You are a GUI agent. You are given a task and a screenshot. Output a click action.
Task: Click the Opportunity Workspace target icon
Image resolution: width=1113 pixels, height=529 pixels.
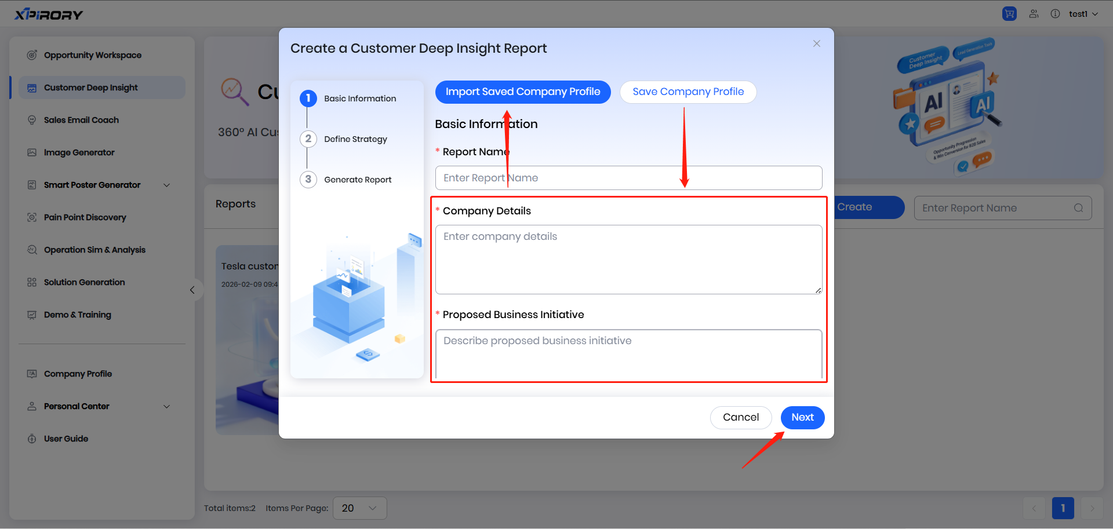[32, 55]
